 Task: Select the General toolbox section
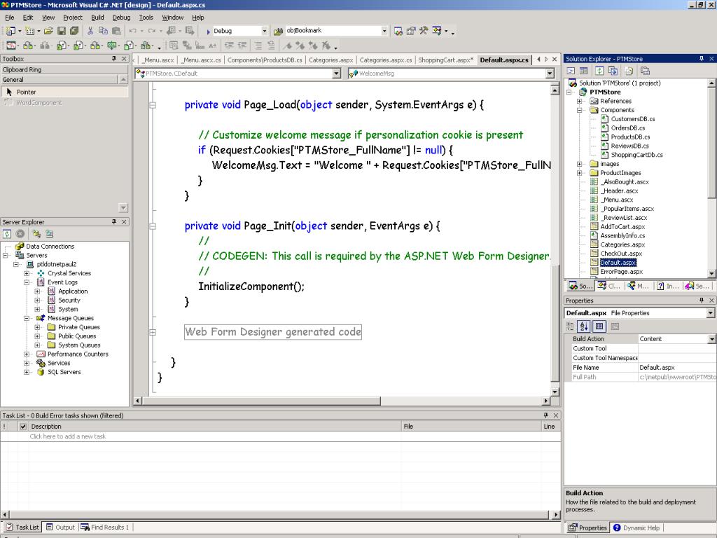[60, 80]
